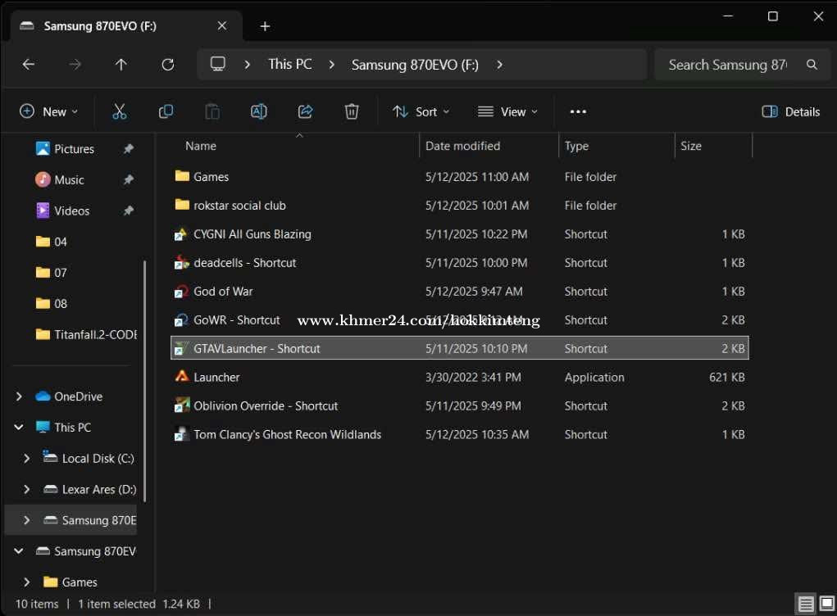The image size is (837, 616).
Task: Sort by the Name column header
Action: [x=200, y=146]
